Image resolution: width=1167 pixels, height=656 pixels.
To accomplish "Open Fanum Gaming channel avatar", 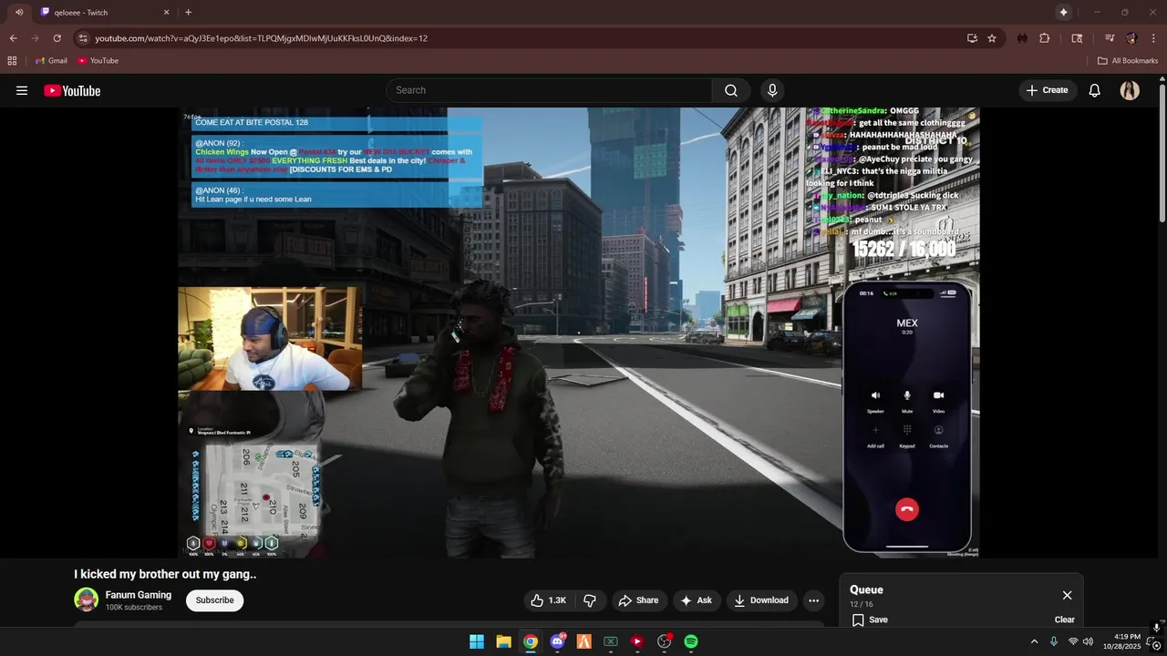I will 87,600.
